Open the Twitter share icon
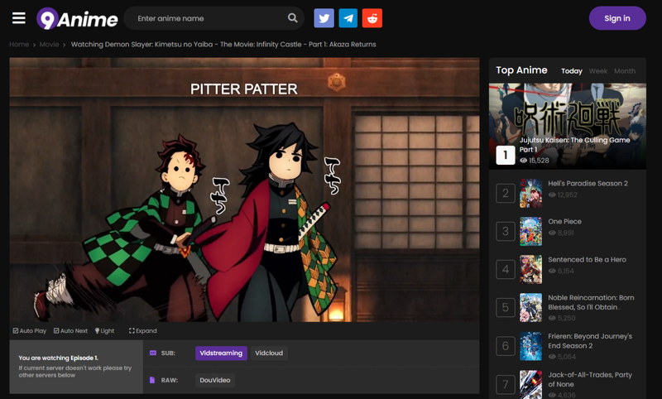This screenshot has width=662, height=399. [324, 18]
